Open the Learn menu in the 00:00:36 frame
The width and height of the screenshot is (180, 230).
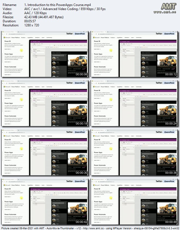pyautogui.click(x=133, y=136)
